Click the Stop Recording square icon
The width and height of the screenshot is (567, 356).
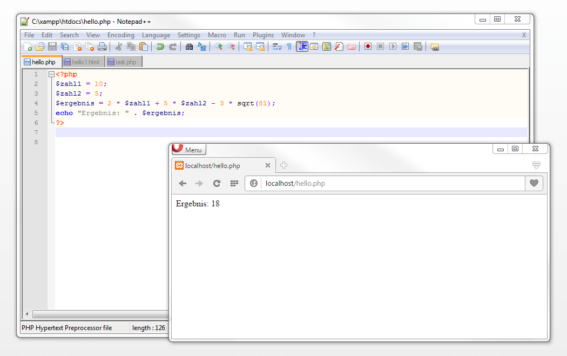coord(380,46)
